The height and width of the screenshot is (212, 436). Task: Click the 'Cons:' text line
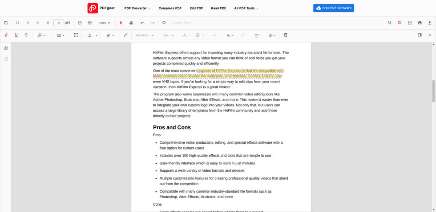(157, 204)
